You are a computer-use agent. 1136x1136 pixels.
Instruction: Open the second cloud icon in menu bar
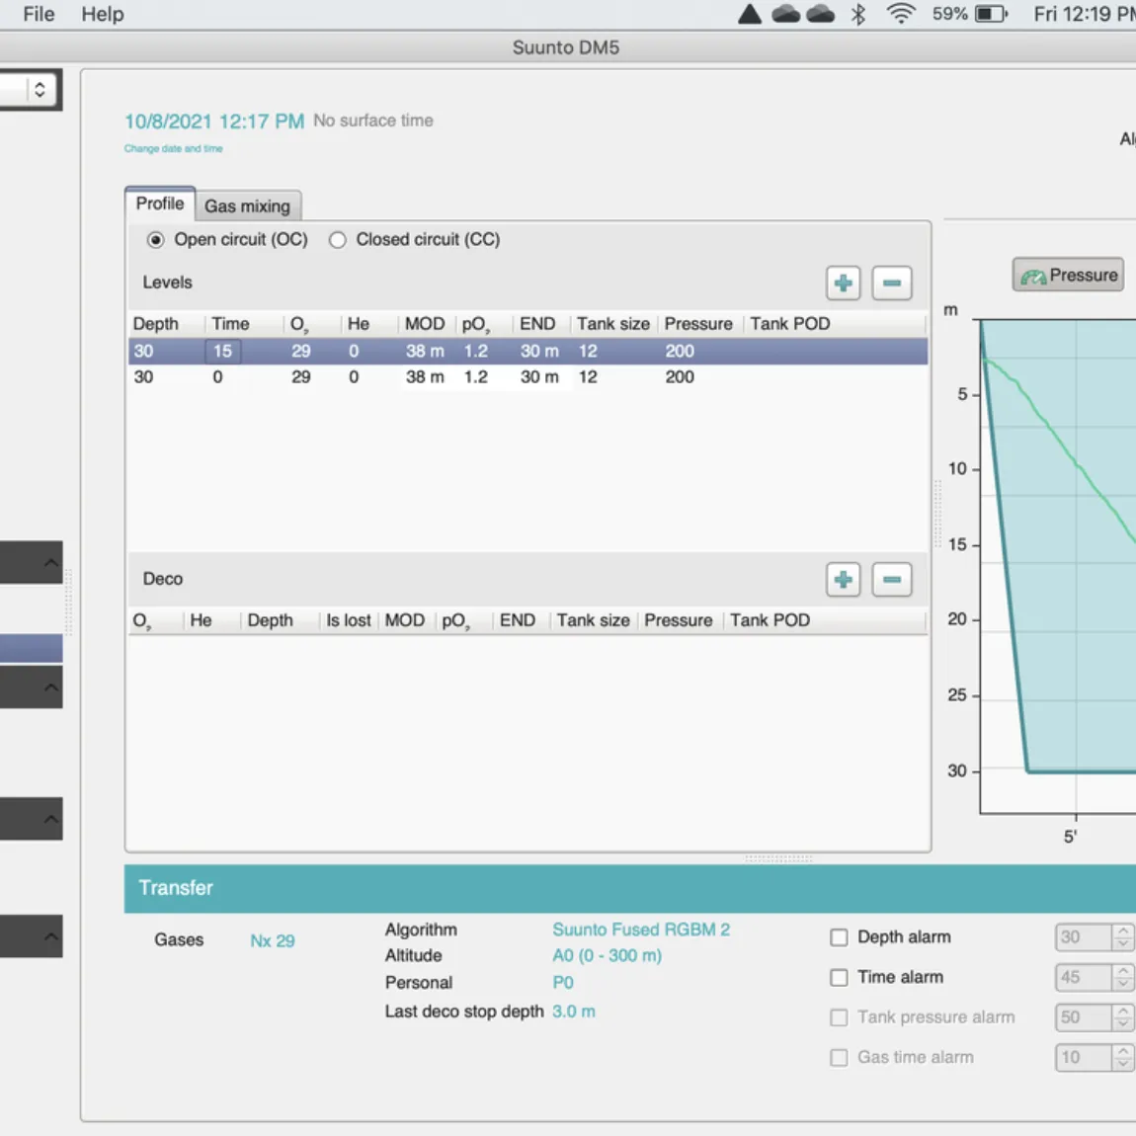coord(820,14)
